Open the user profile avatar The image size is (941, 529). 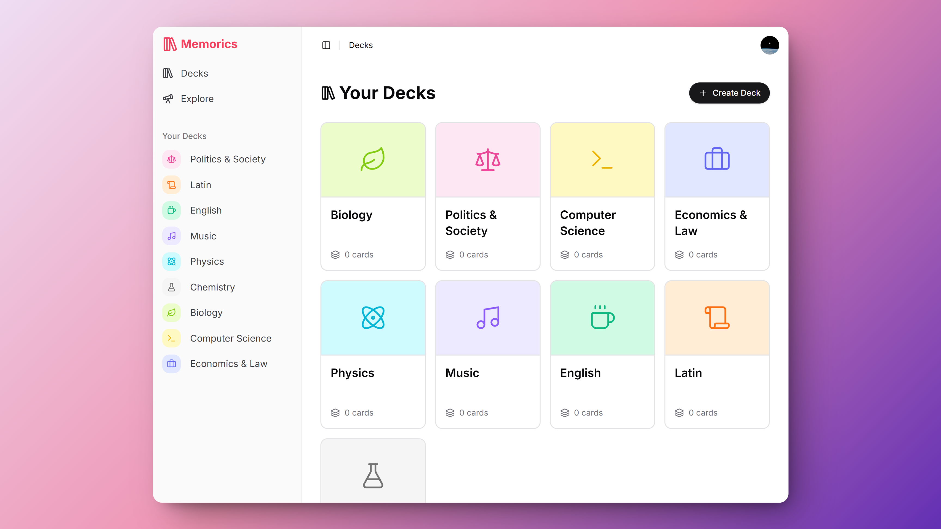769,45
